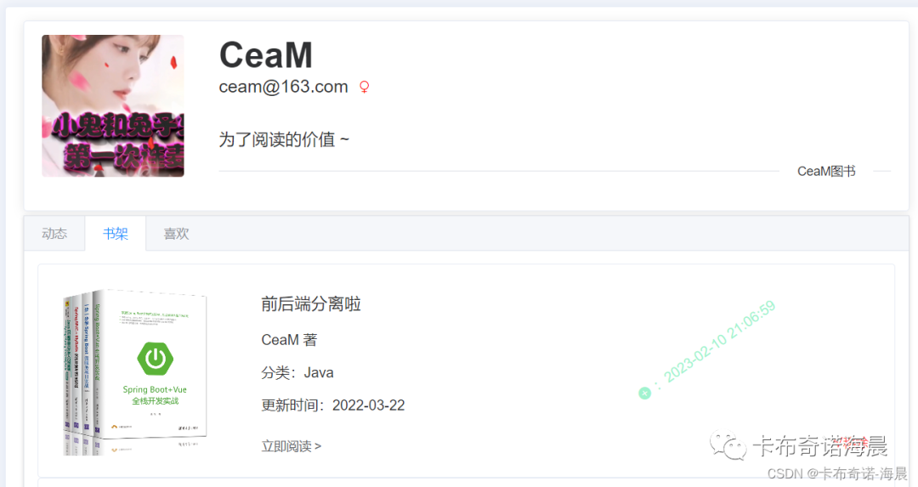Screen dimensions: 918x487
Task: Click the CSDN @卡布奇诺-海晨 credit text
Action: tap(837, 473)
